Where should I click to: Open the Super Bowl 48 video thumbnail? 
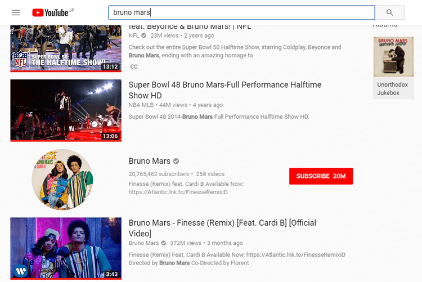coord(66,110)
